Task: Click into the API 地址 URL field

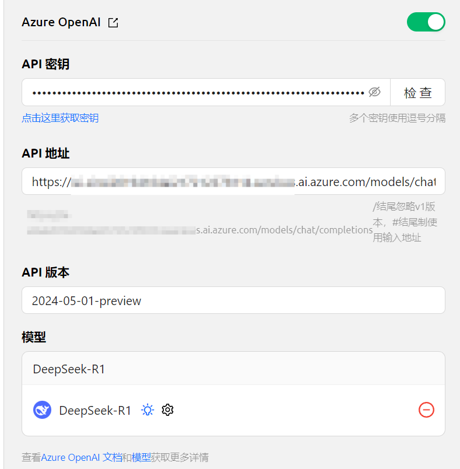Action: pos(233,181)
